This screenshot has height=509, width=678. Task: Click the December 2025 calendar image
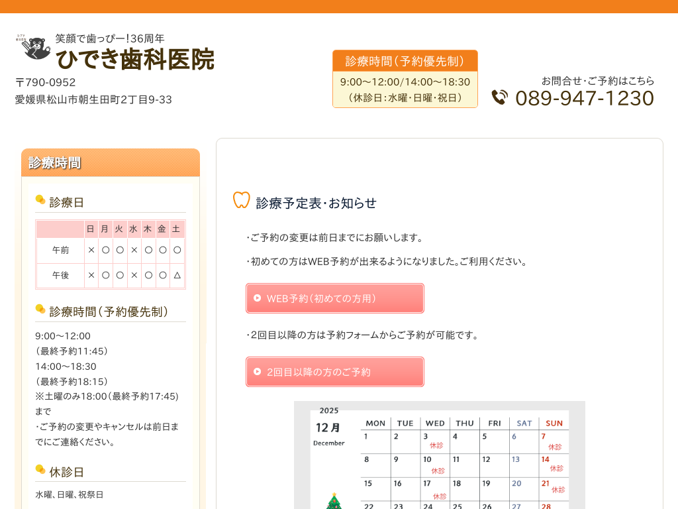point(439,457)
